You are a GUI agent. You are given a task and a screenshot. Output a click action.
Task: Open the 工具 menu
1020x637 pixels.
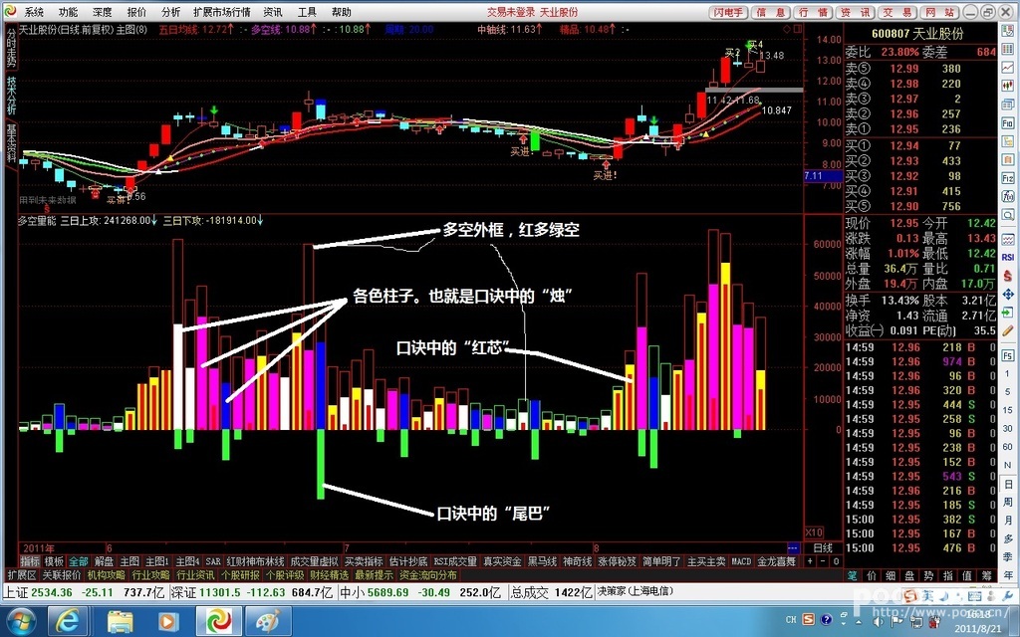pos(307,12)
